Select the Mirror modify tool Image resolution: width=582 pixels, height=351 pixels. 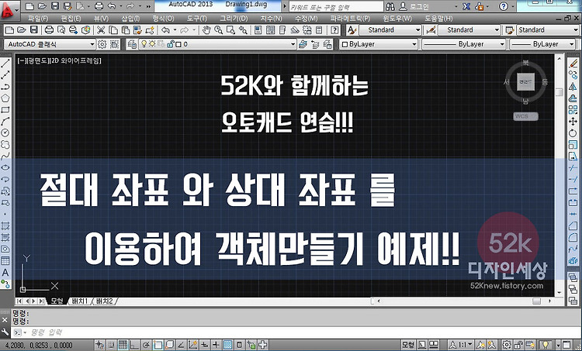coord(573,86)
